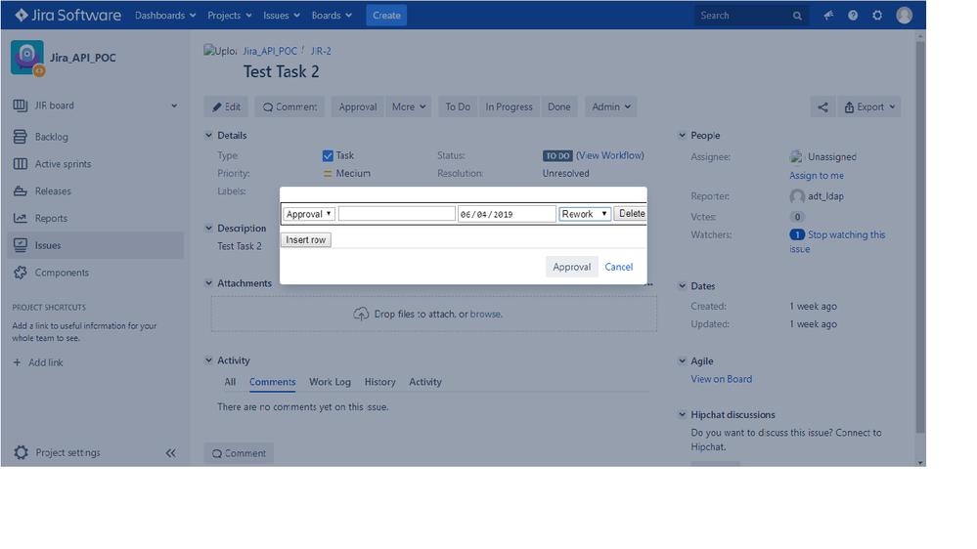This screenshot has height=549, width=977.
Task: Switch to the All activity tab
Action: point(230,382)
